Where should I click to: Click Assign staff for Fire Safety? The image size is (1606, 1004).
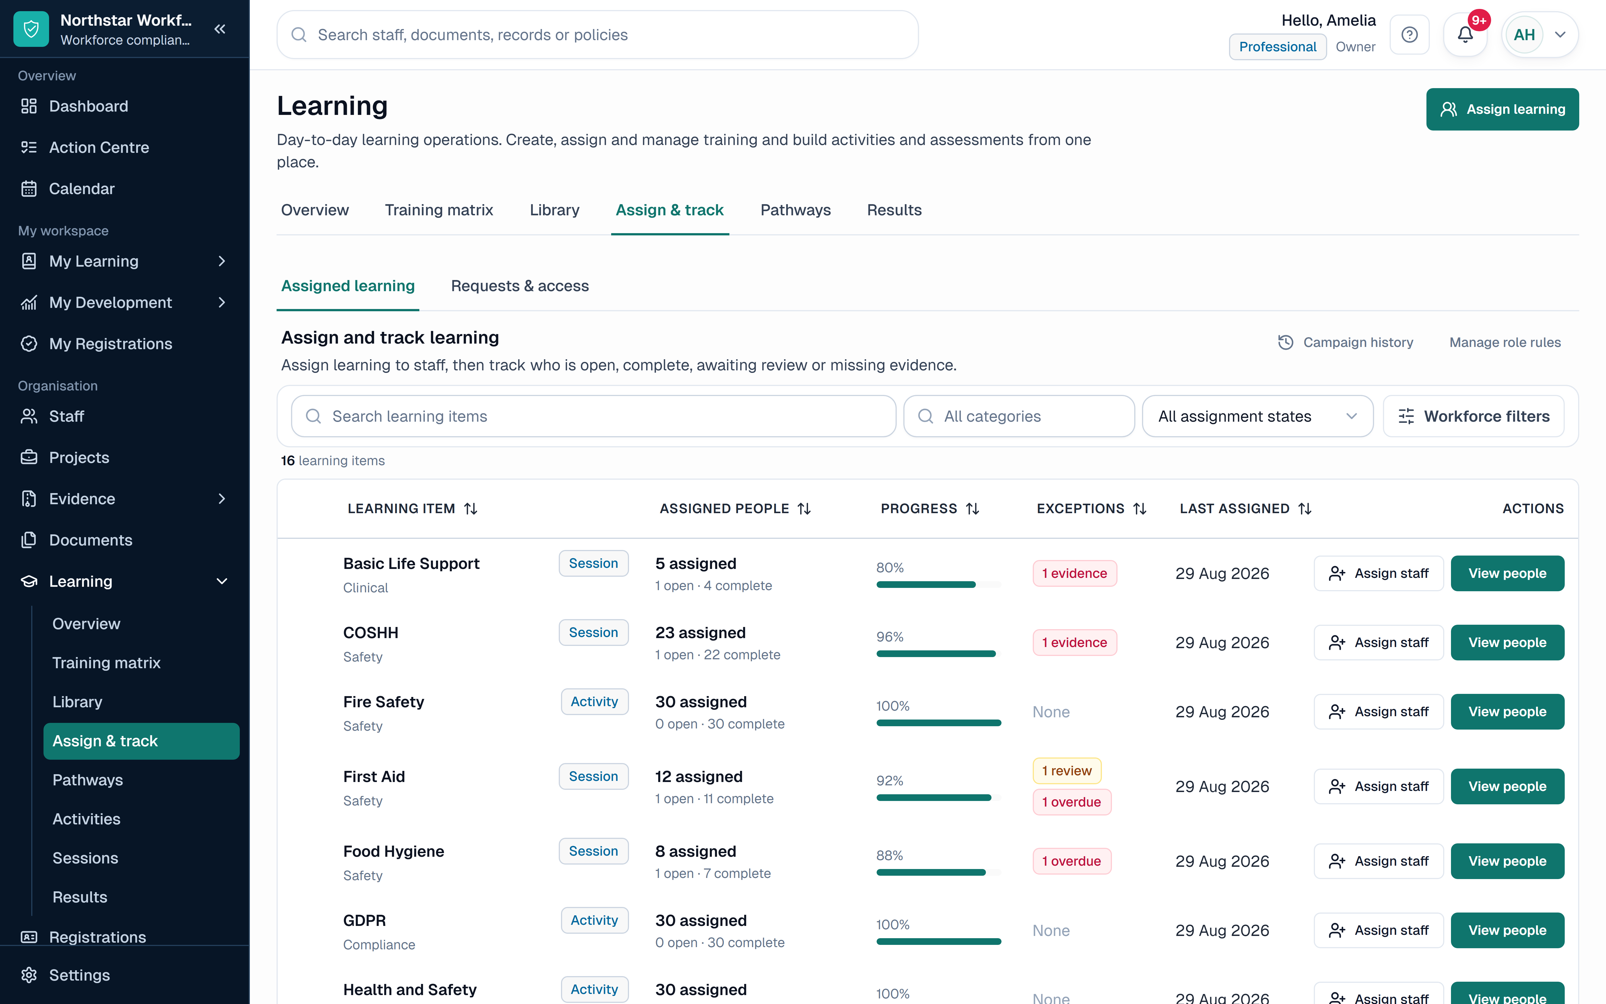[x=1378, y=711]
